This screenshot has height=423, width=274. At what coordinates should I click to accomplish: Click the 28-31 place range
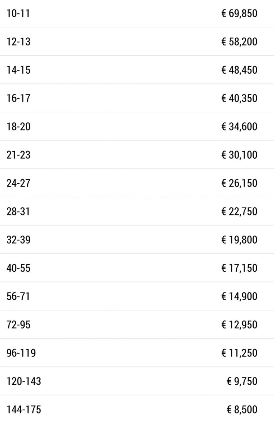pyautogui.click(x=18, y=211)
